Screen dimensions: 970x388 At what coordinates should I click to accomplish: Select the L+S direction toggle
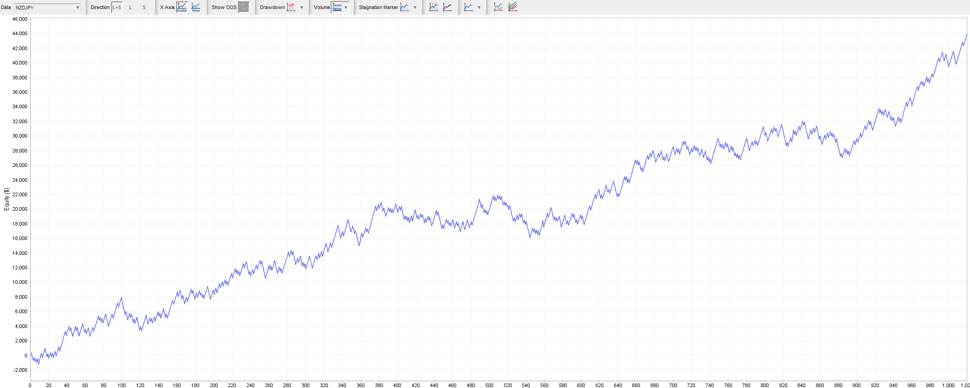(x=117, y=7)
